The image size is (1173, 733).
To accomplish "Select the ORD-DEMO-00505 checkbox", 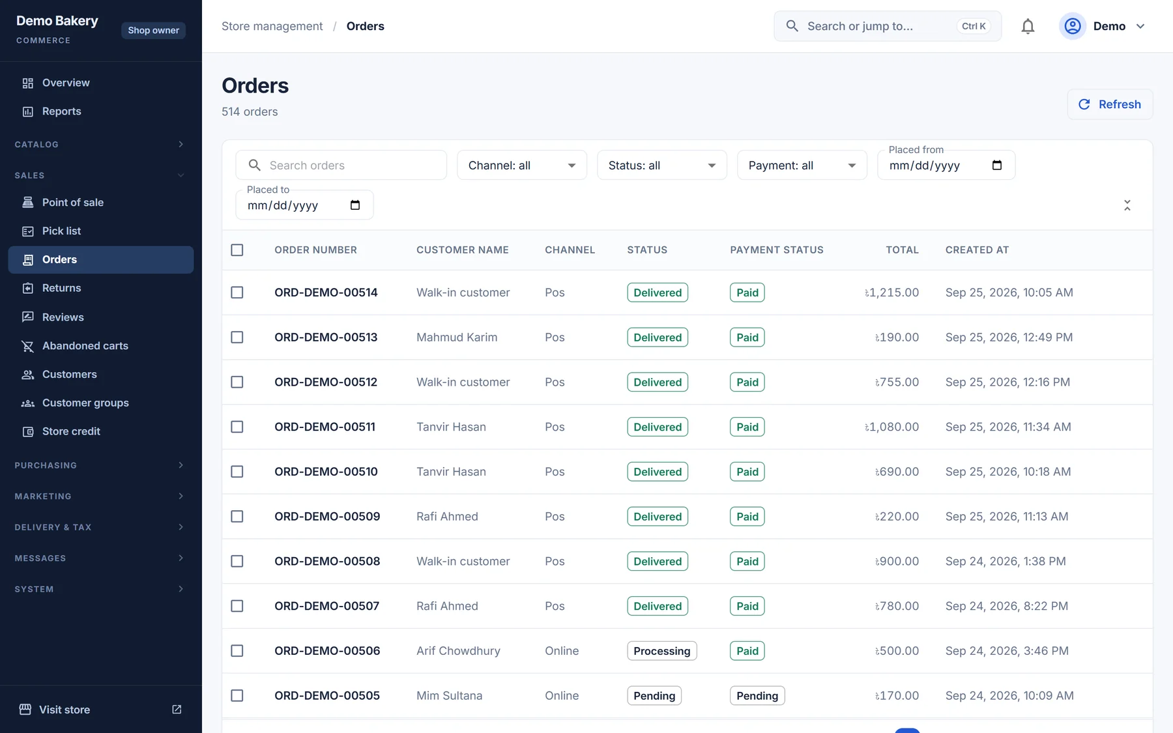I will click(237, 696).
